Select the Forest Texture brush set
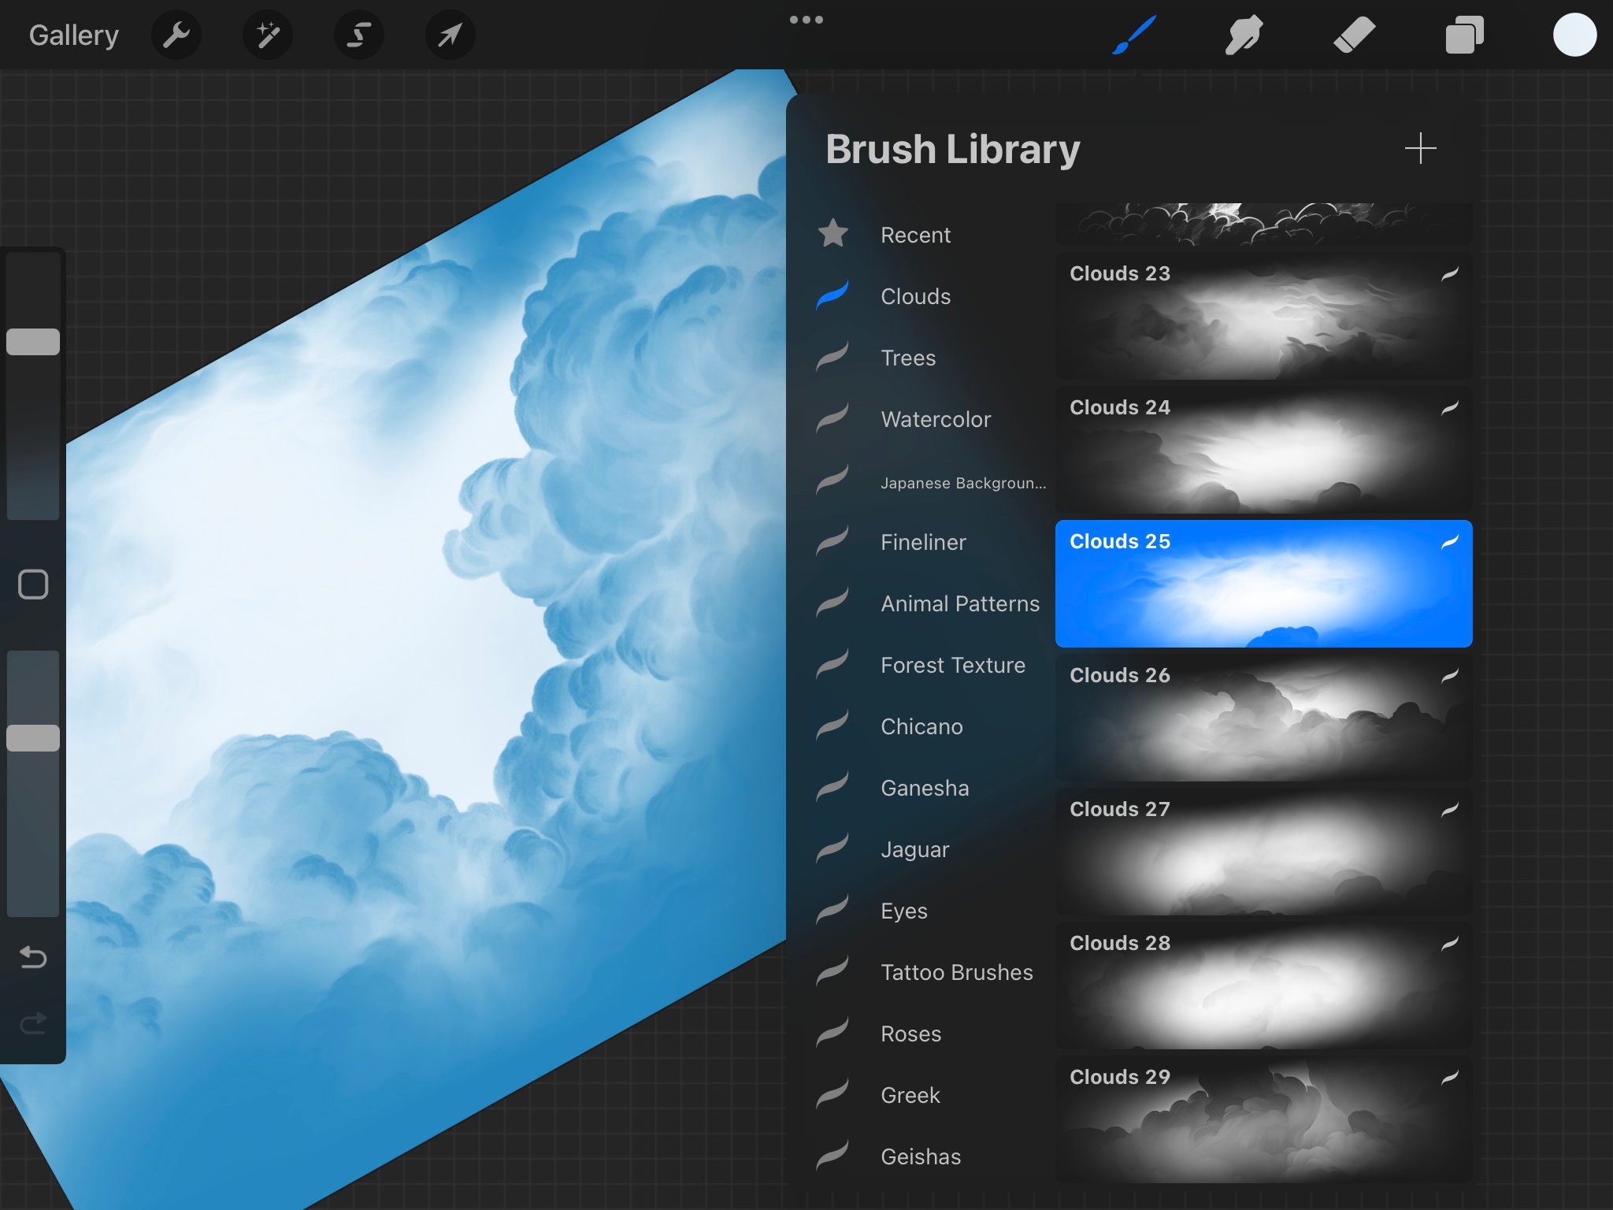 click(x=953, y=665)
